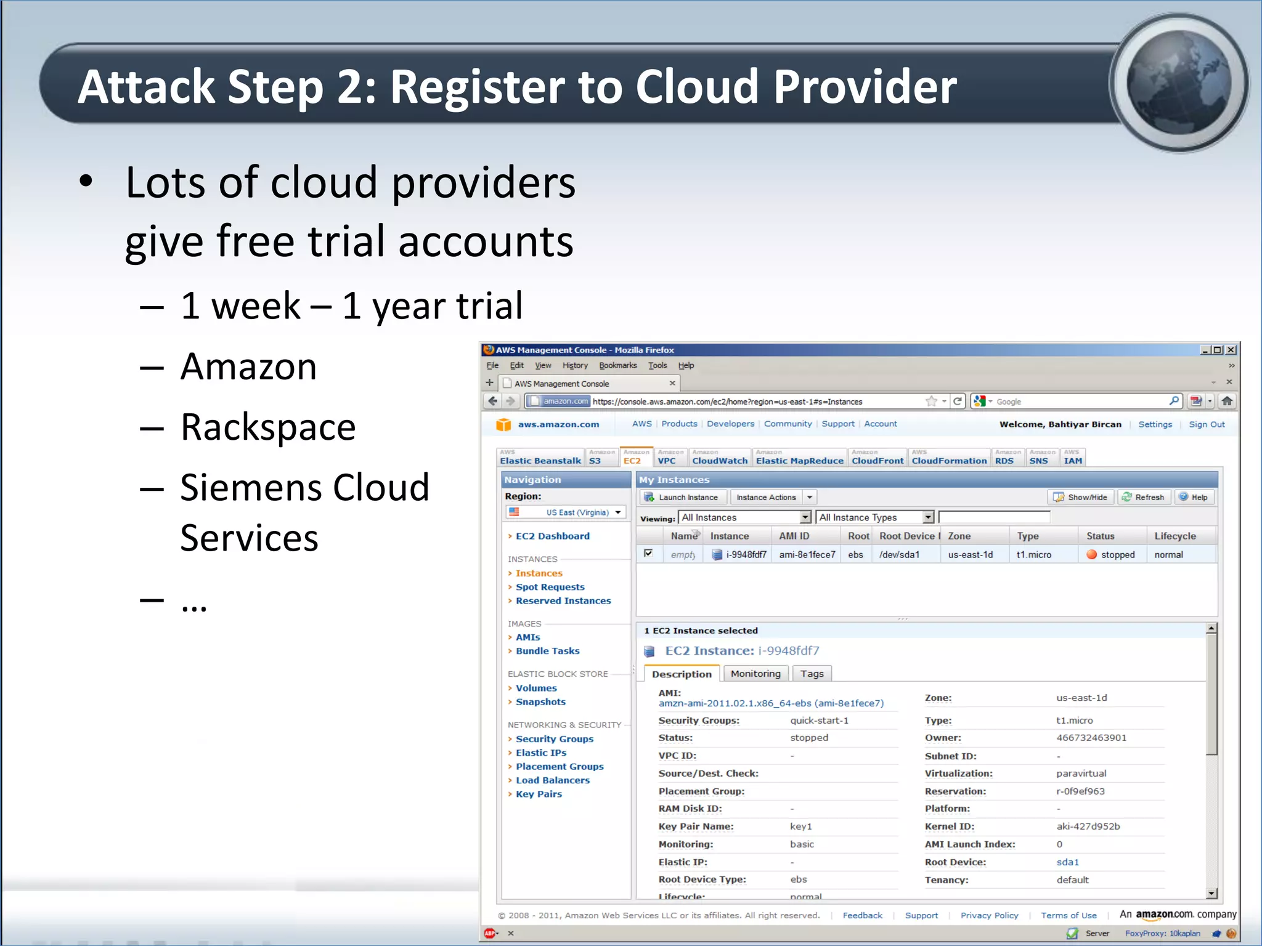1262x946 pixels.
Task: Click the Help button in My Instances
Action: click(1194, 497)
